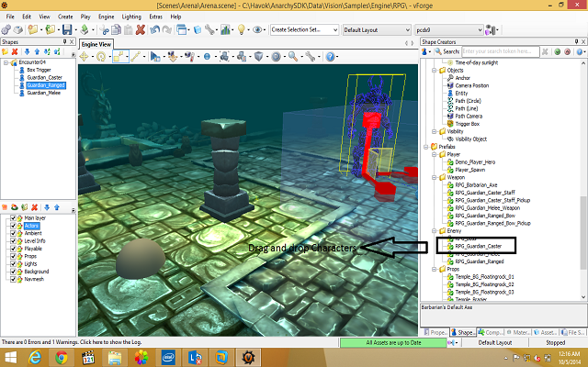Click the Shape Creators search field
This screenshot has height=367, width=588.
[x=501, y=51]
